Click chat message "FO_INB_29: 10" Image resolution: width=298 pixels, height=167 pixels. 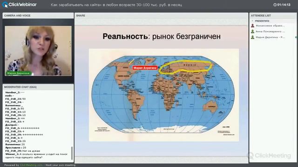[15, 115]
